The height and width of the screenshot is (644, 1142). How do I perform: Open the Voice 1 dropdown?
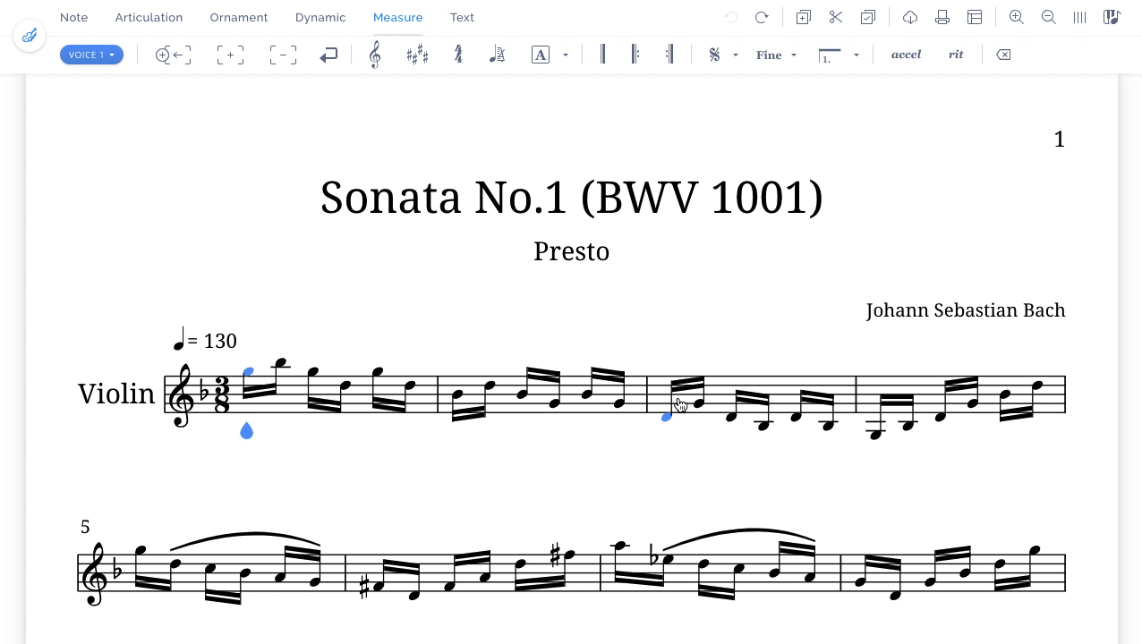point(91,55)
